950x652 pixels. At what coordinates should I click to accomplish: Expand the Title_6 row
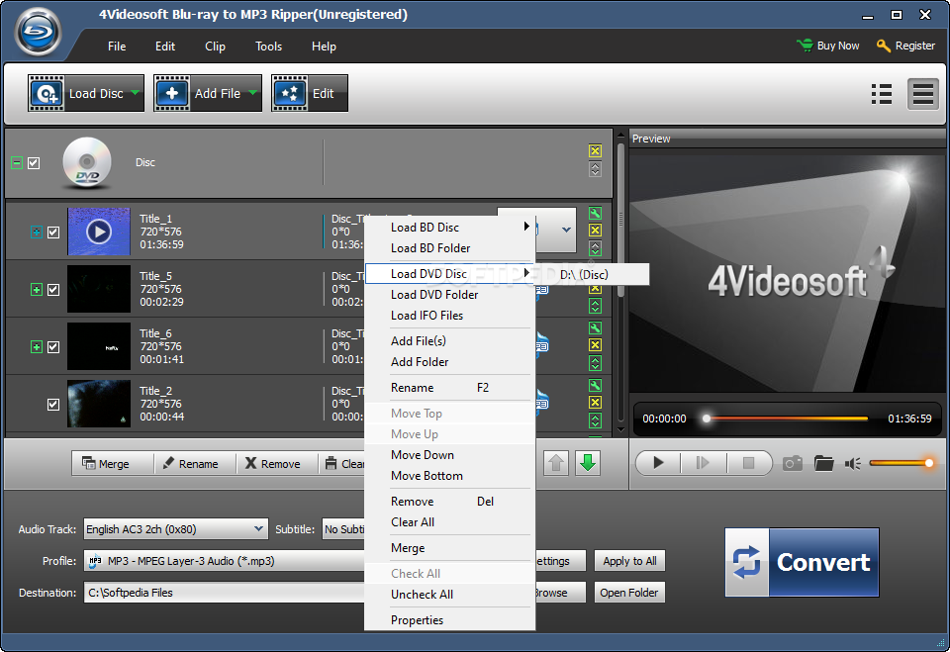37,347
